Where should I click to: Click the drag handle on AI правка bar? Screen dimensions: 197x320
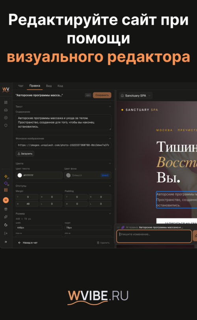(118, 227)
